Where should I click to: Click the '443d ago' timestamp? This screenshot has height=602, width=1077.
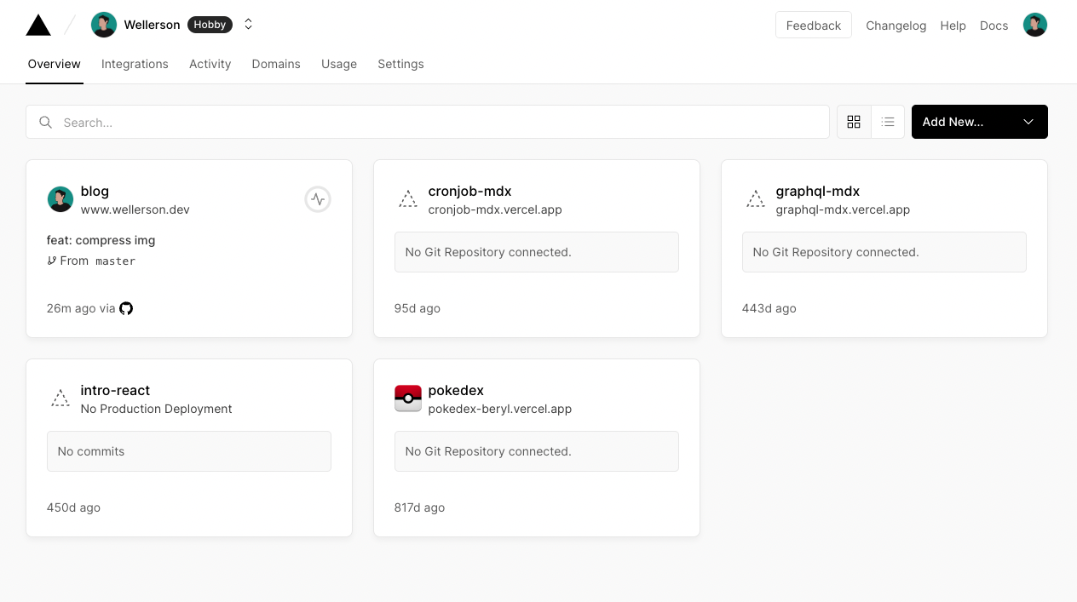tap(769, 308)
